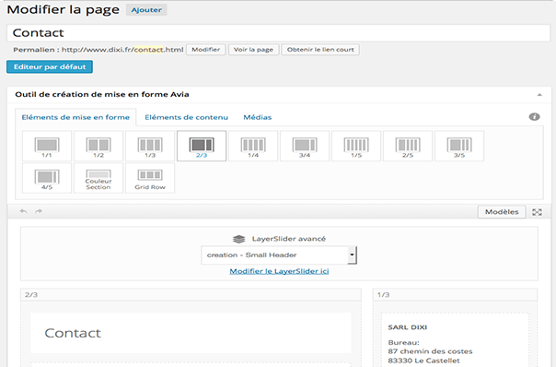
Task: Add the Couleur Section element
Action: pyautogui.click(x=98, y=178)
